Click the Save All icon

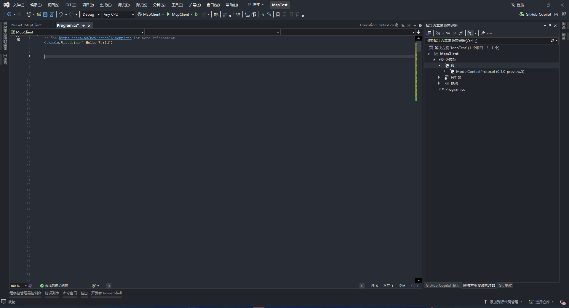coord(52,14)
